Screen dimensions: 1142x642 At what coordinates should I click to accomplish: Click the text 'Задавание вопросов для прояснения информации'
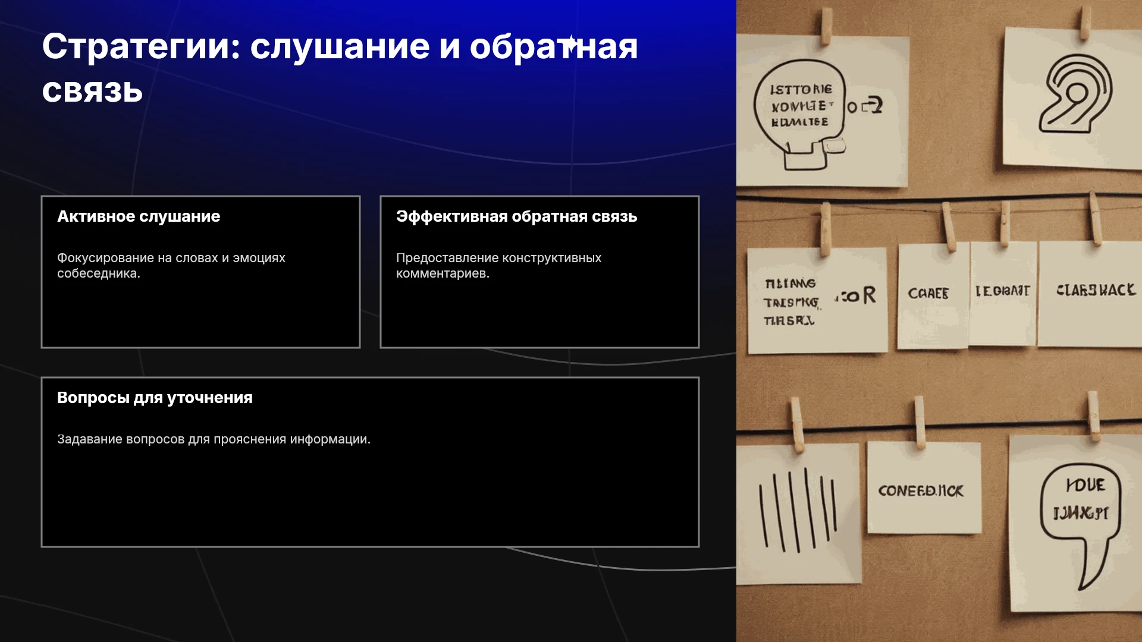(x=214, y=439)
